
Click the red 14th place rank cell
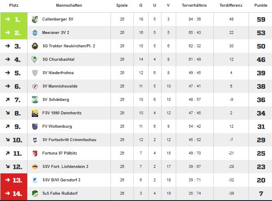point(14,193)
